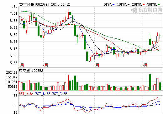Click the 86 RSI axis label
Image resolution: width=163 pixels, height=114 pixels.
15,96
